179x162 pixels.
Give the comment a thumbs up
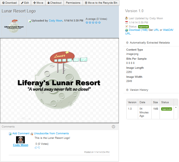click(x=36, y=148)
